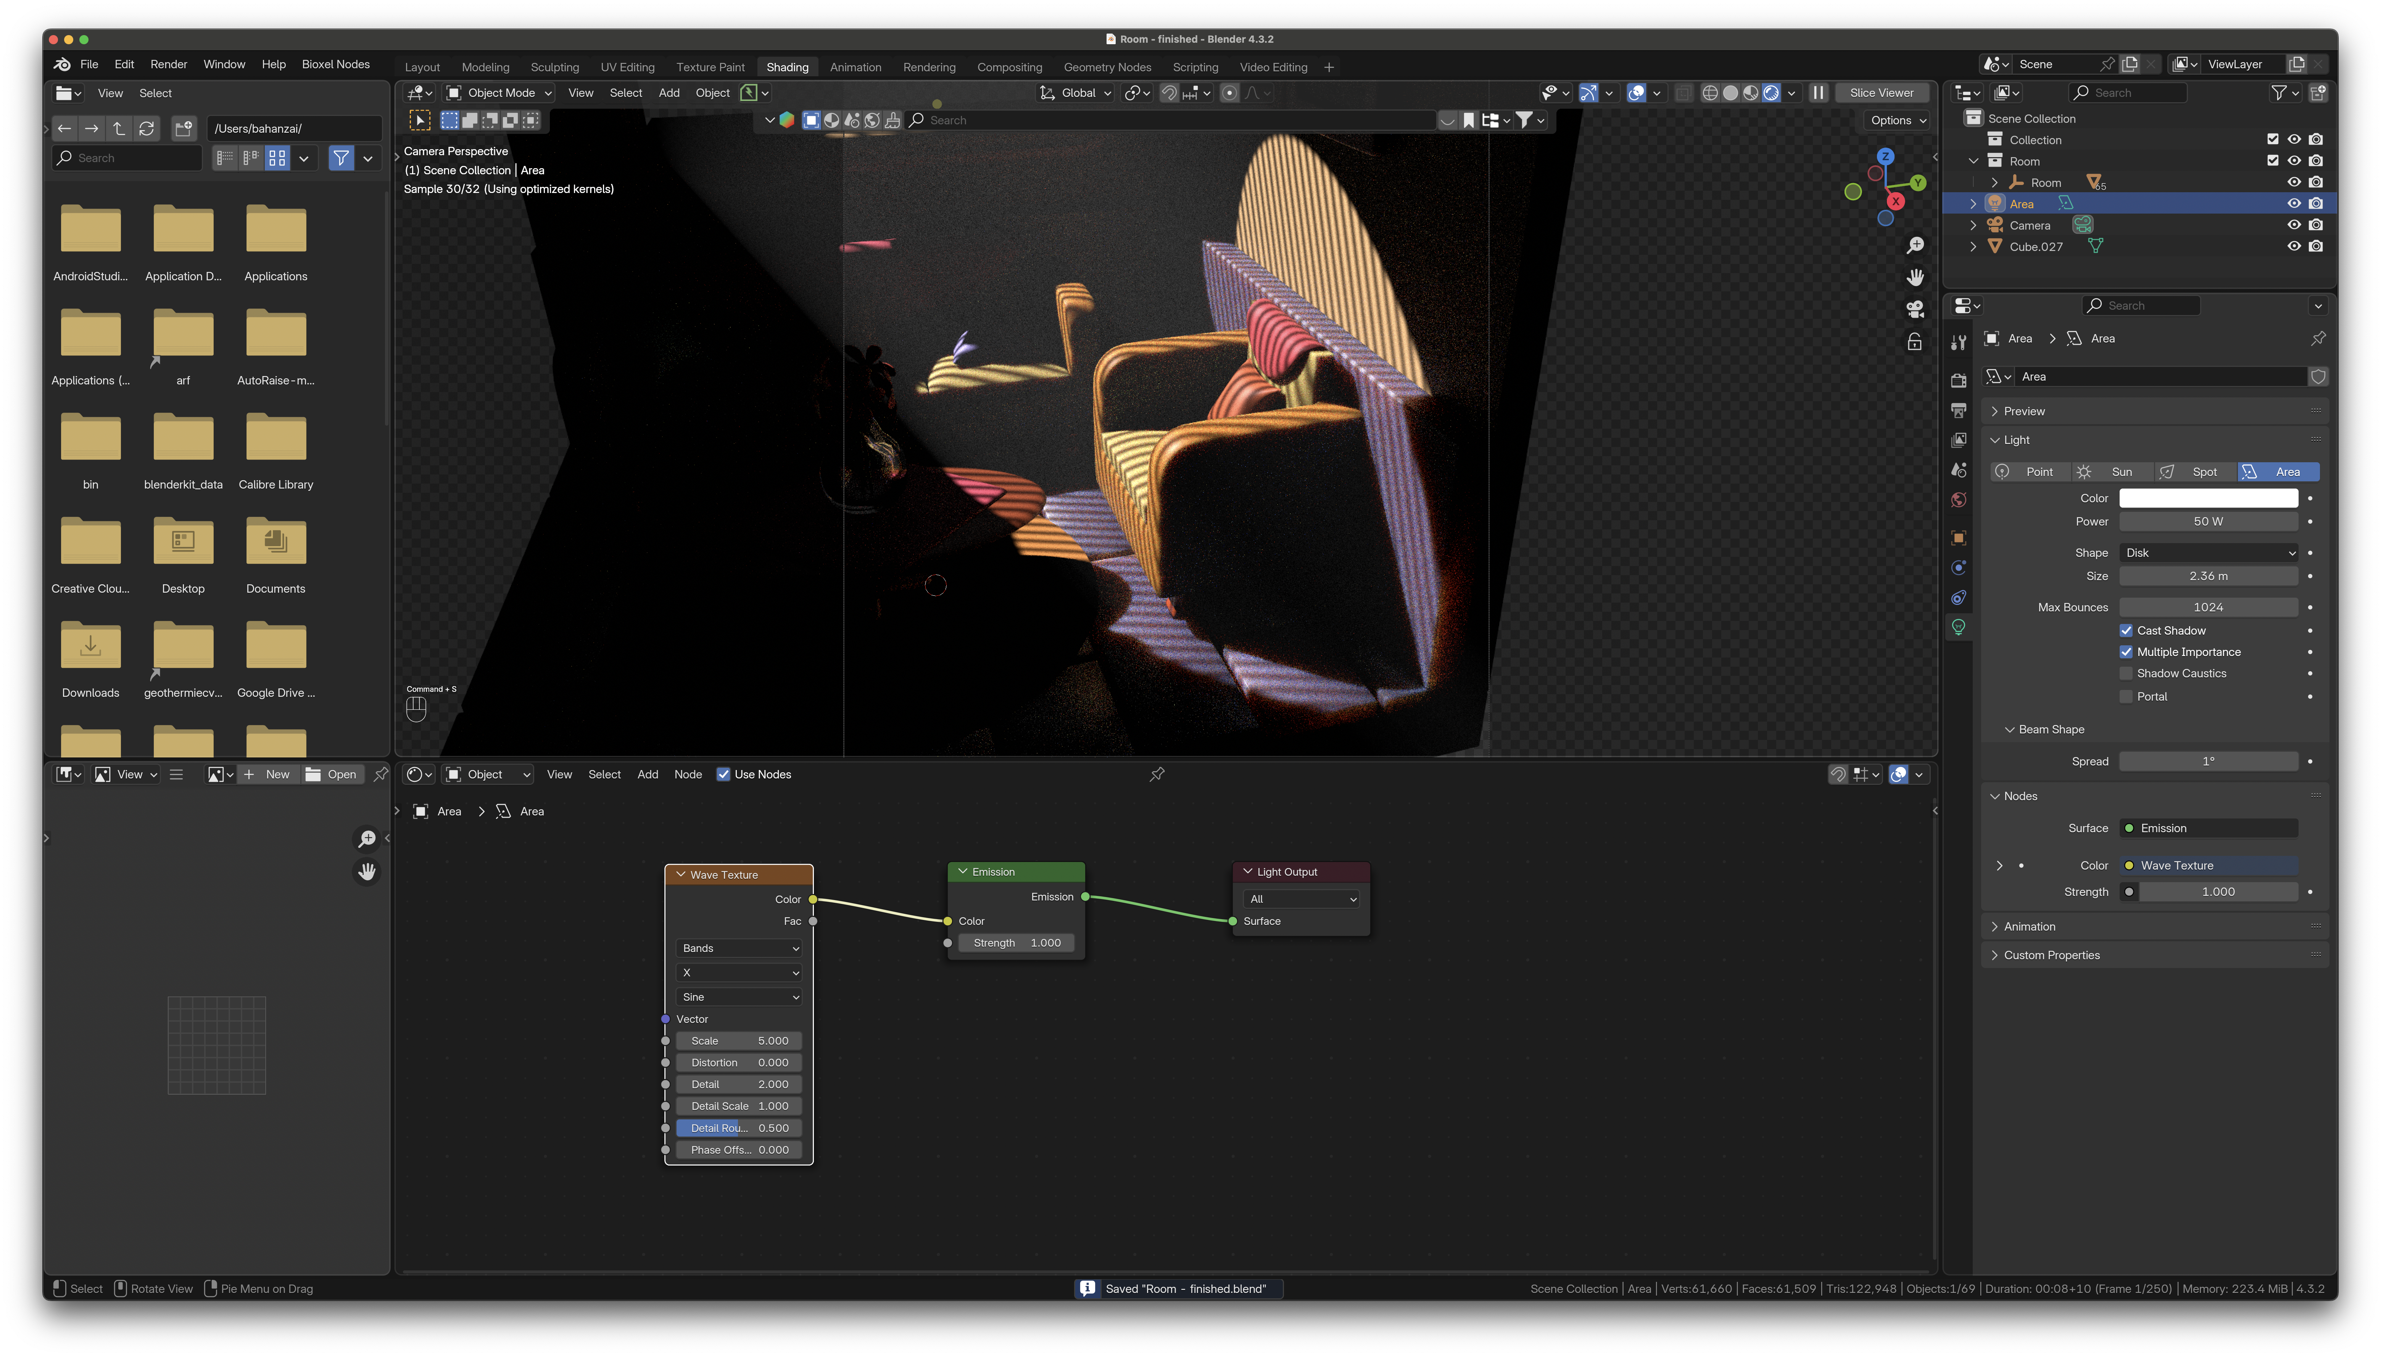Enable the Portal checkbox

2126,697
